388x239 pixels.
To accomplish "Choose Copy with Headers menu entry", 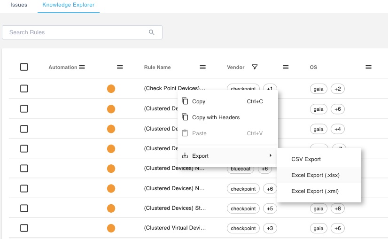I will click(x=216, y=117).
